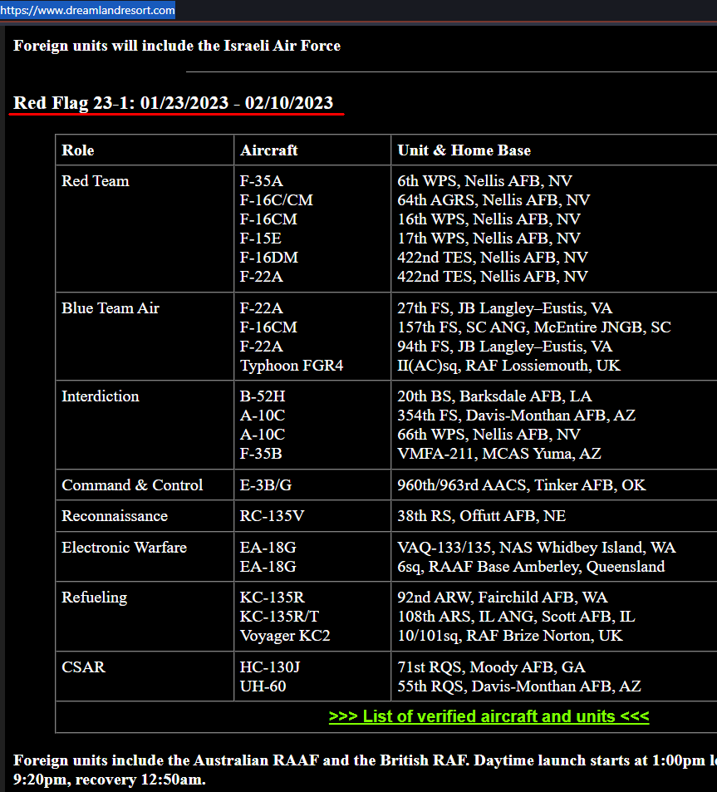Click the F-16C/CM aircraft entry
This screenshot has width=717, height=792.
click(x=276, y=200)
